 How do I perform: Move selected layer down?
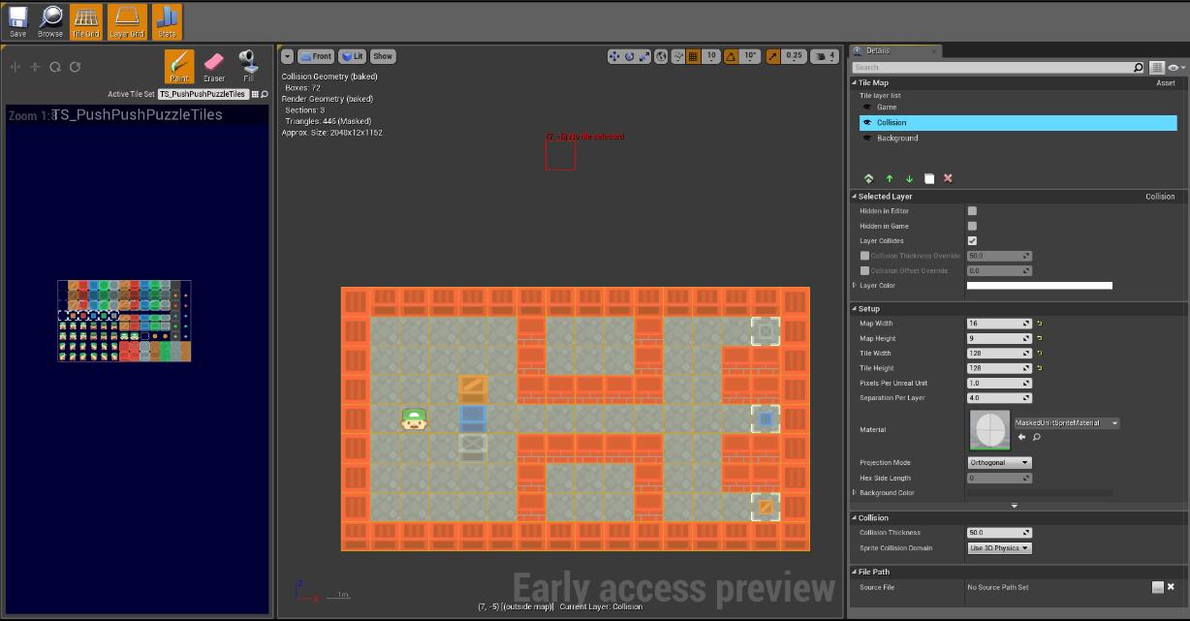point(909,178)
